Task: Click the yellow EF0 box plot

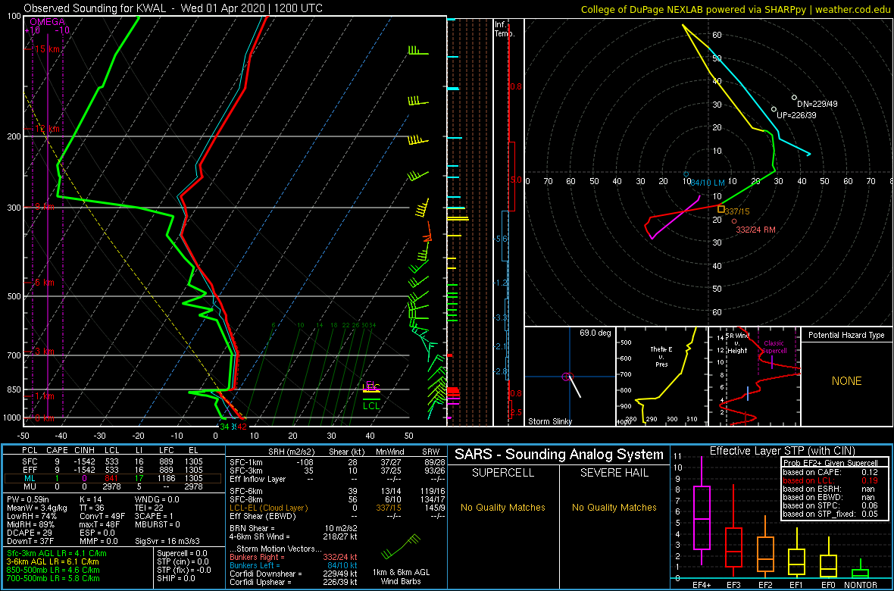Action: coord(828,556)
